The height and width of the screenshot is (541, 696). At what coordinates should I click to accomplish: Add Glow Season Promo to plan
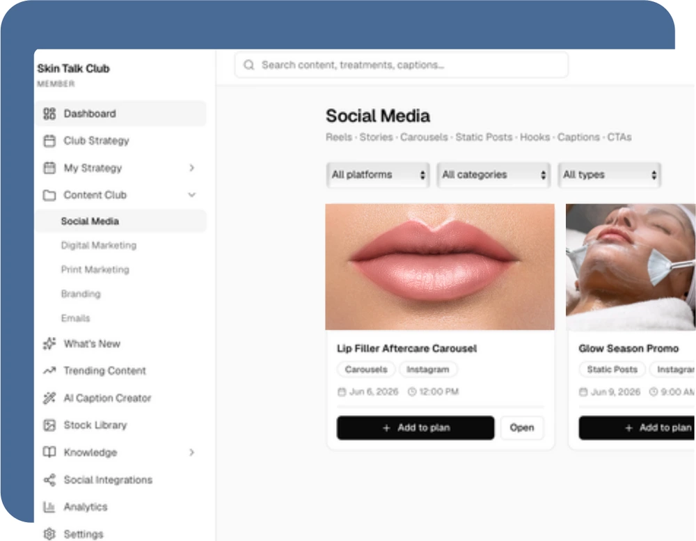(638, 428)
